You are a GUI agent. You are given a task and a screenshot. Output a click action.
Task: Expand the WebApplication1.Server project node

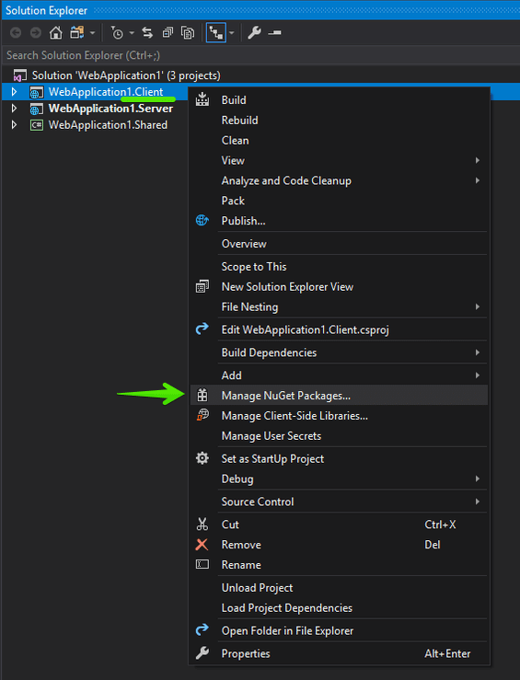point(14,109)
